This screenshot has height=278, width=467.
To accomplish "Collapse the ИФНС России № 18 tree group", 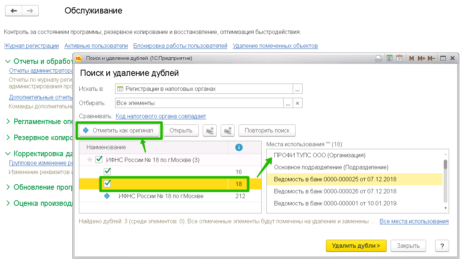I will coord(90,160).
